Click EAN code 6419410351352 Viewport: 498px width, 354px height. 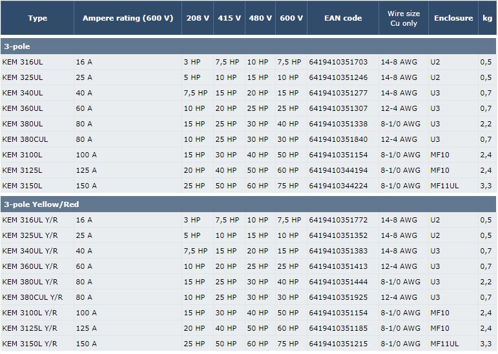tap(338, 235)
